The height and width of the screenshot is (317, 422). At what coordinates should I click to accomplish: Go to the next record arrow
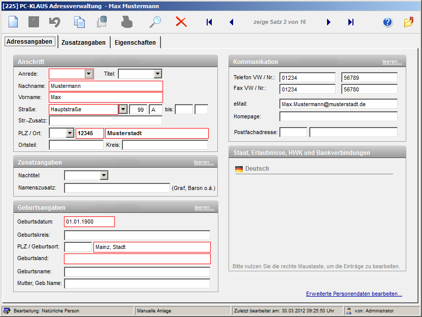point(329,22)
